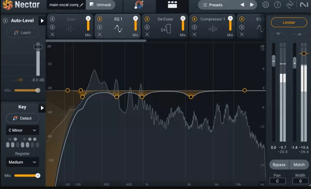This screenshot has width=311, height=189.
Task: Click the previous preset arrow
Action: coord(242,5)
